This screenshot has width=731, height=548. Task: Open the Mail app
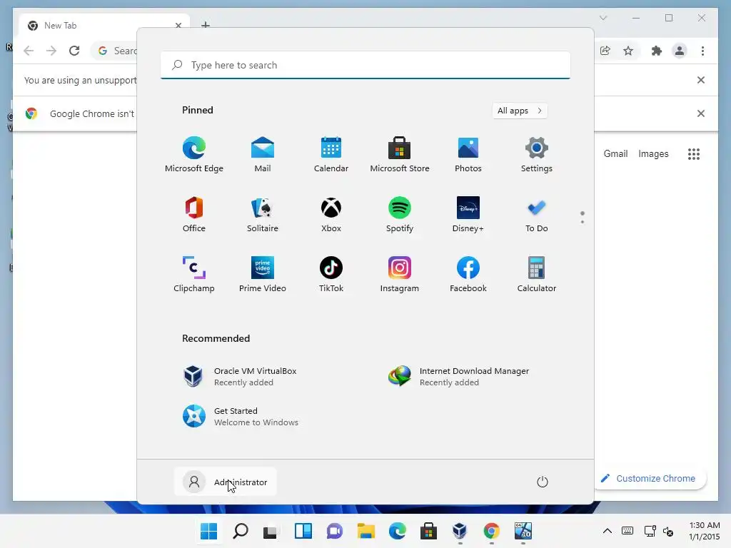point(263,154)
